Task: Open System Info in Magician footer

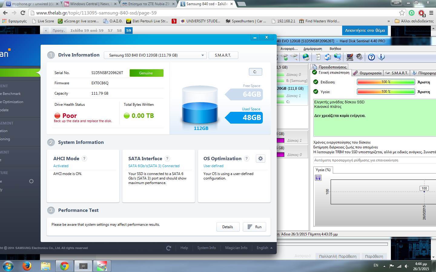Action: [206, 248]
